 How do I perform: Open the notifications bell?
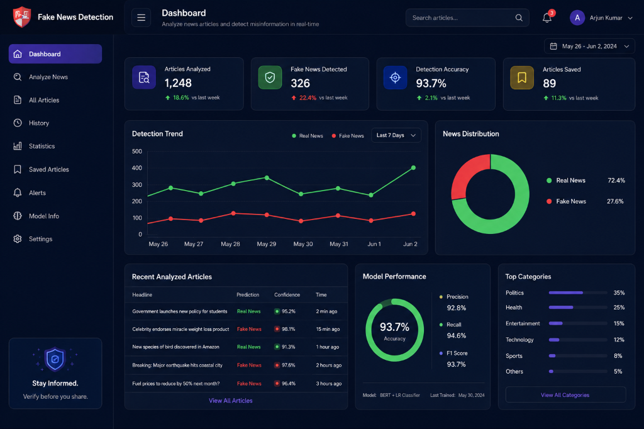547,18
